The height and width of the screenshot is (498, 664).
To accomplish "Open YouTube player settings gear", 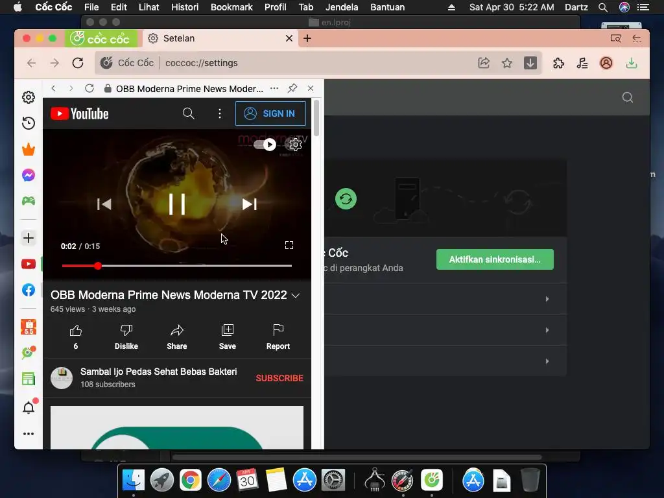I will (295, 145).
